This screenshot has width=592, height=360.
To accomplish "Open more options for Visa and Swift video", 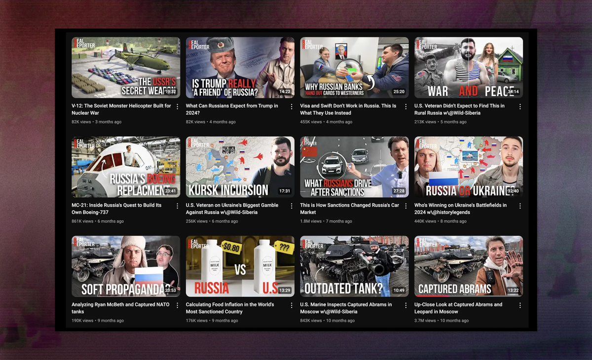I will 406,107.
